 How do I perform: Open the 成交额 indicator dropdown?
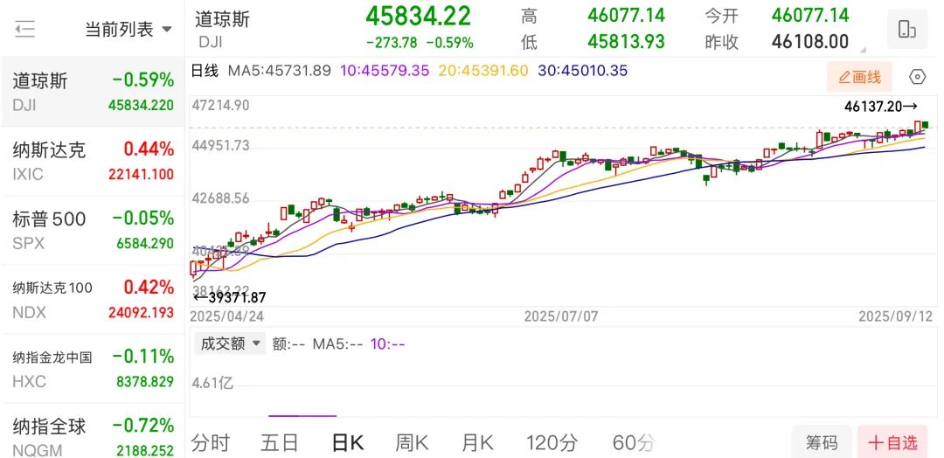229,343
